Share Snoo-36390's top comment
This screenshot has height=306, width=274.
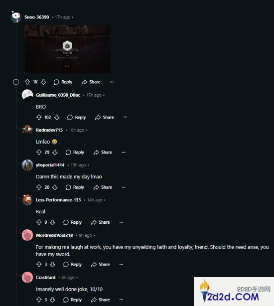(91, 82)
